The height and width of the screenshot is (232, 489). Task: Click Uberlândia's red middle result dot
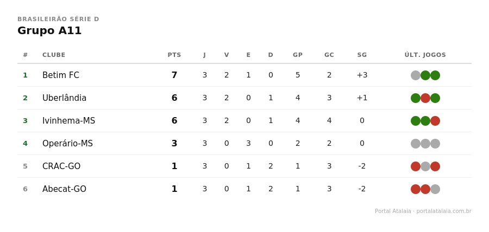(425, 98)
